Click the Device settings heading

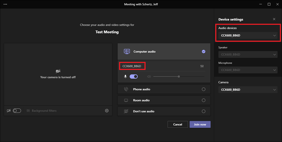click(x=231, y=19)
